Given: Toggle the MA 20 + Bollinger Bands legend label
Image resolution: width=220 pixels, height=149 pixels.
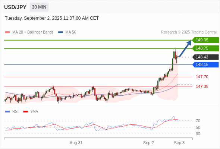Looking at the screenshot, I should [x=33, y=32].
